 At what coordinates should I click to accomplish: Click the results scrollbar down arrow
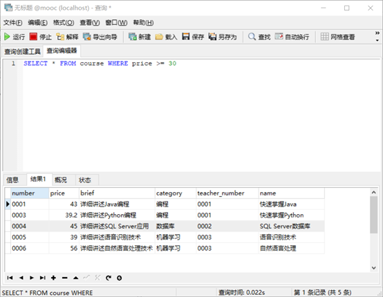click(374, 268)
